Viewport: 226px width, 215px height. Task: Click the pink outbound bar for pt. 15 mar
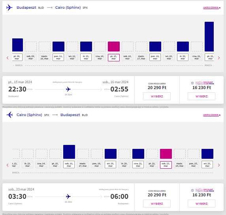114,46
